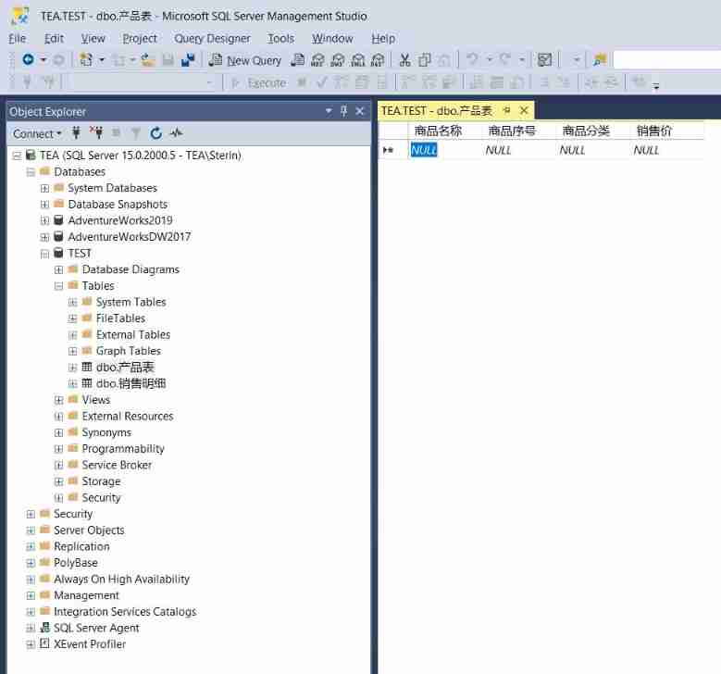This screenshot has height=674, width=721.
Task: Click the NULL cell under 商品分类
Action: pyautogui.click(x=592, y=150)
